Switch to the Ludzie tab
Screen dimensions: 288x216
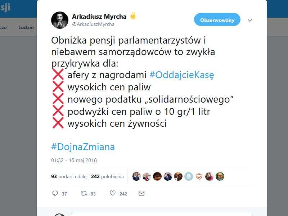[26, 27]
